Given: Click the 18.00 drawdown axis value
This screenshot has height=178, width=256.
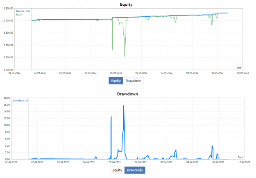Looking at the screenshot, I should [x=7, y=98].
